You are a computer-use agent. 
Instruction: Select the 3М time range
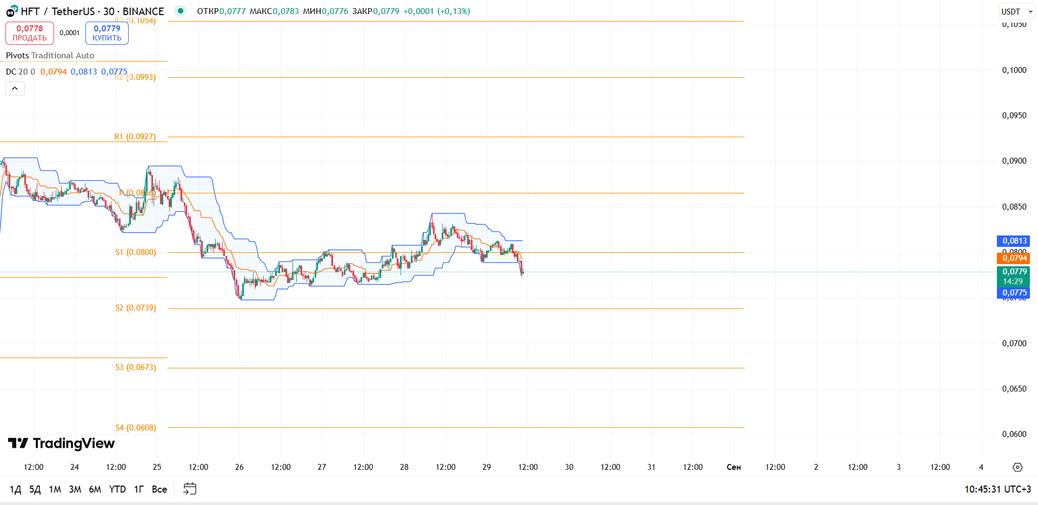pos(75,489)
